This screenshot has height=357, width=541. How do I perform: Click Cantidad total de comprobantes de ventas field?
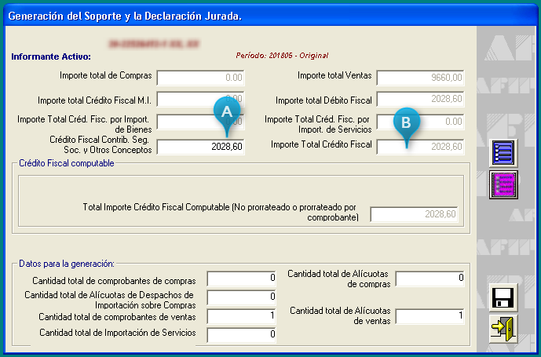coord(241,316)
